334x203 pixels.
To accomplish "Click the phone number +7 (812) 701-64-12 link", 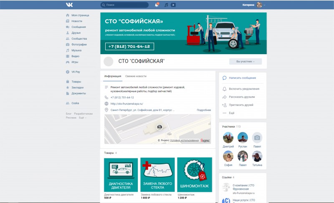I will click(x=122, y=98).
